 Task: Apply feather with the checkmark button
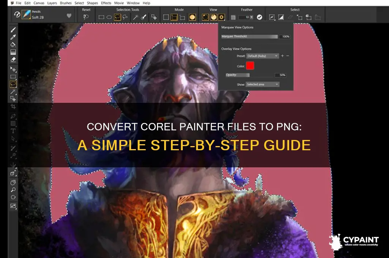point(259,17)
